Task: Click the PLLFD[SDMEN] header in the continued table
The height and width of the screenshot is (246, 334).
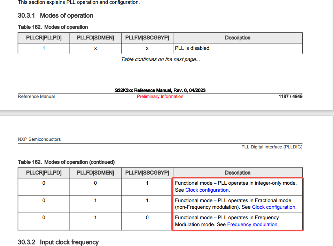Action: tap(95, 173)
